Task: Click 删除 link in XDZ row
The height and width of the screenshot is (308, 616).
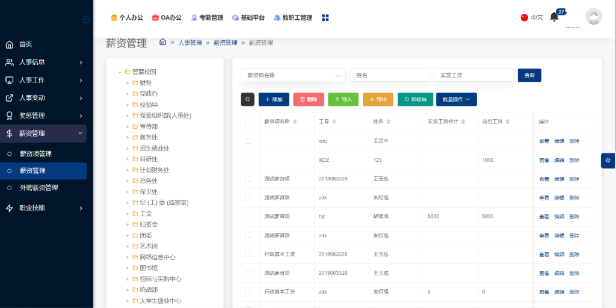Action: click(574, 160)
